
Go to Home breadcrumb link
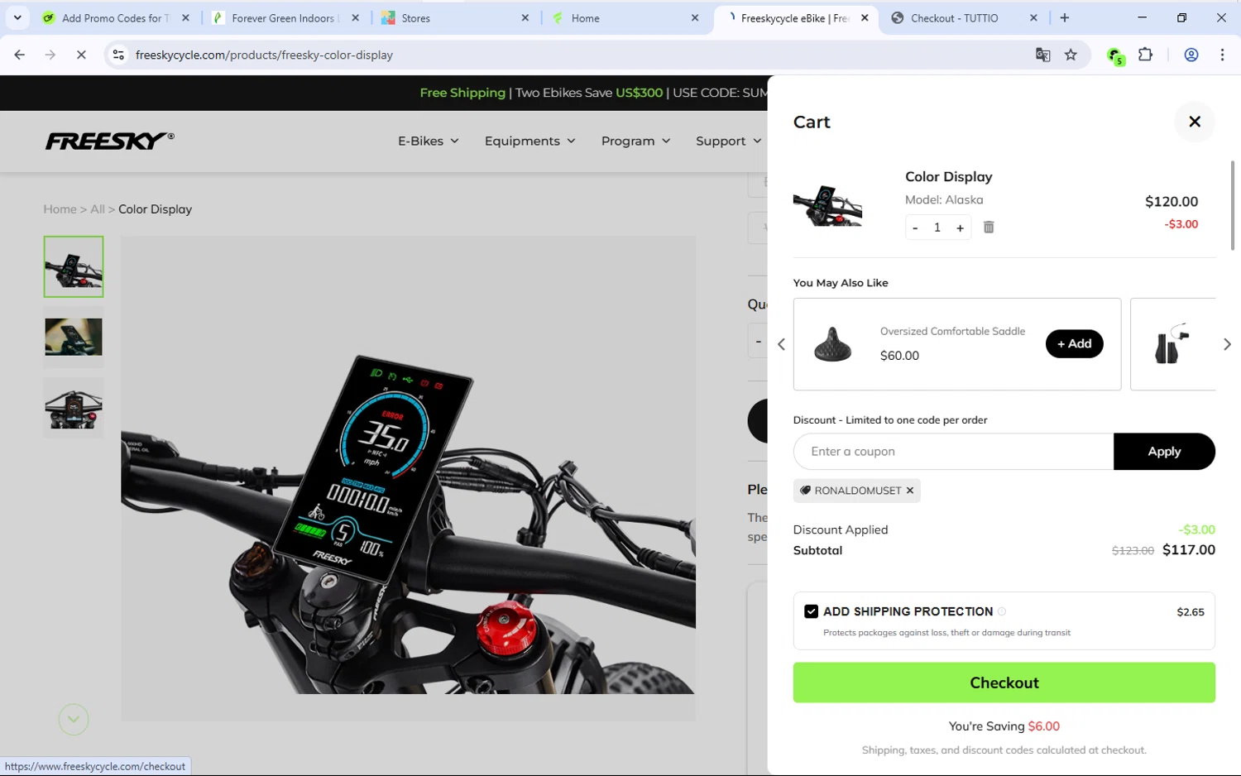[x=60, y=209]
